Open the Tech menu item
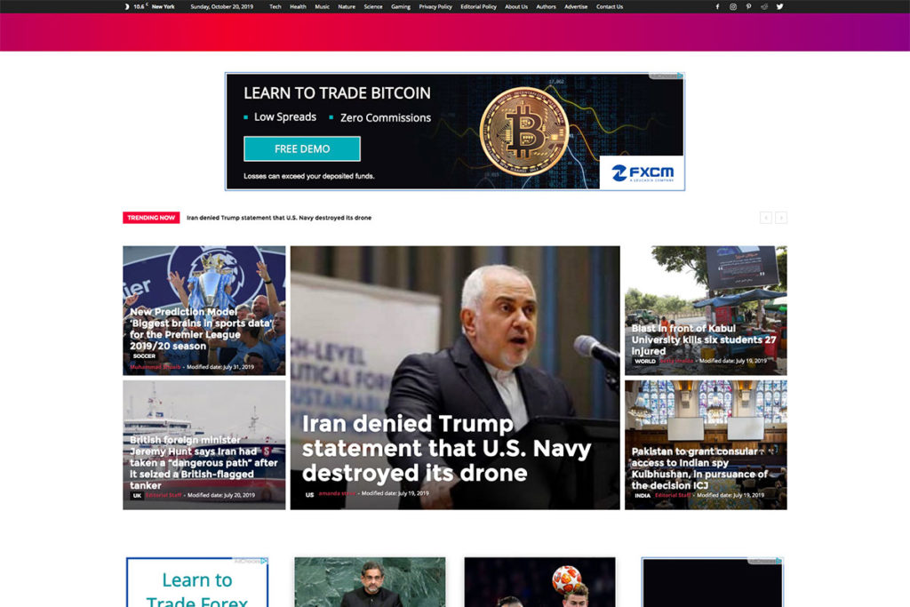 pyautogui.click(x=274, y=6)
